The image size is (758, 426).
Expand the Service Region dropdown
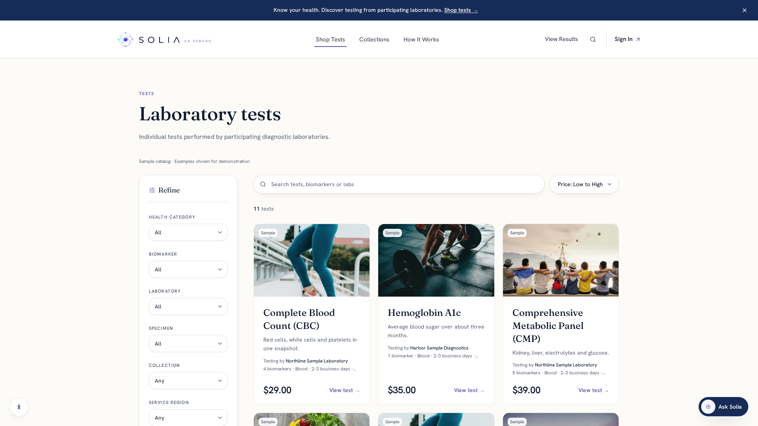pyautogui.click(x=188, y=417)
